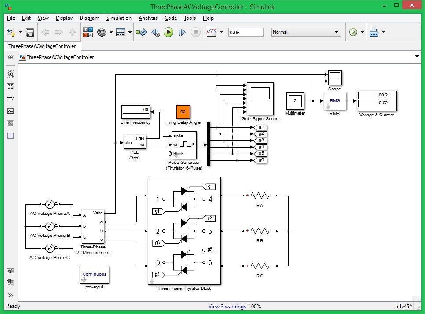The image size is (425, 314).
Task: Click the Update Diagram icon
Action: [141, 32]
